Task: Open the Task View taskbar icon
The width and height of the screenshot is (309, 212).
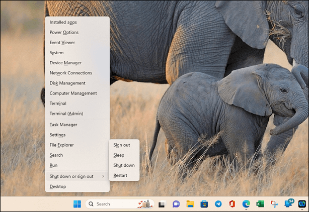Action: click(162, 204)
